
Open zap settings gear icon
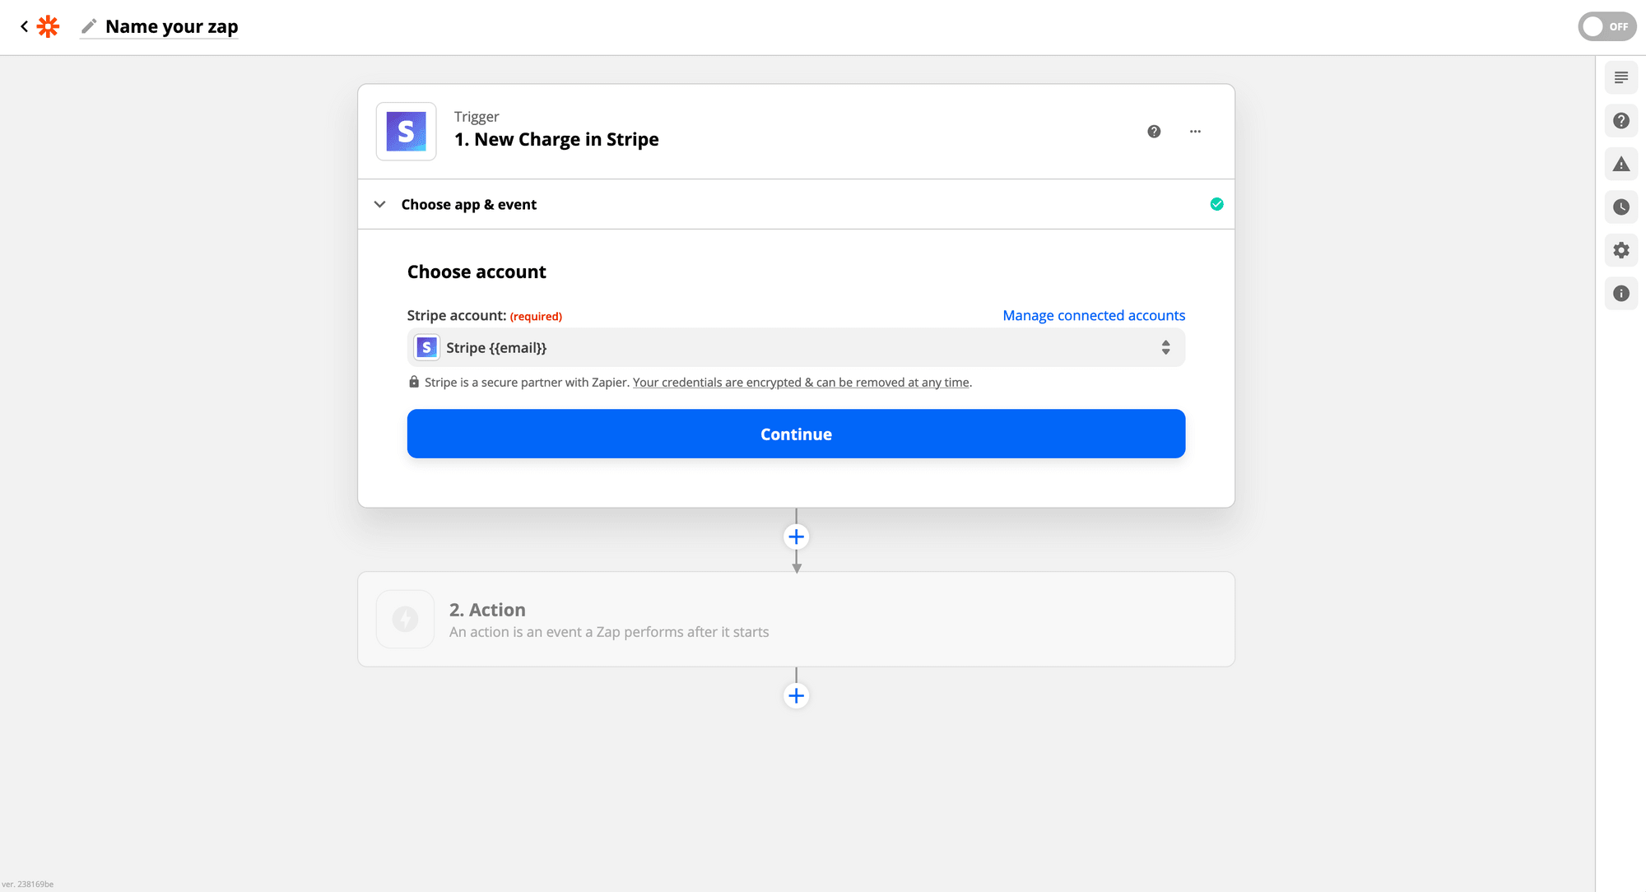point(1620,250)
